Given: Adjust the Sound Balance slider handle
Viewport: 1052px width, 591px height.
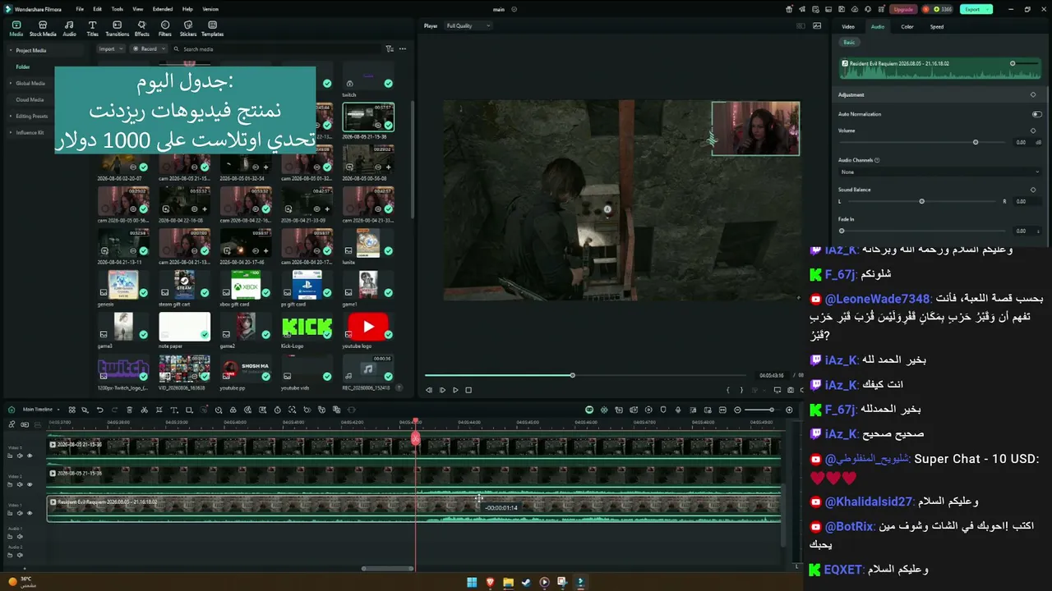Looking at the screenshot, I should point(921,201).
